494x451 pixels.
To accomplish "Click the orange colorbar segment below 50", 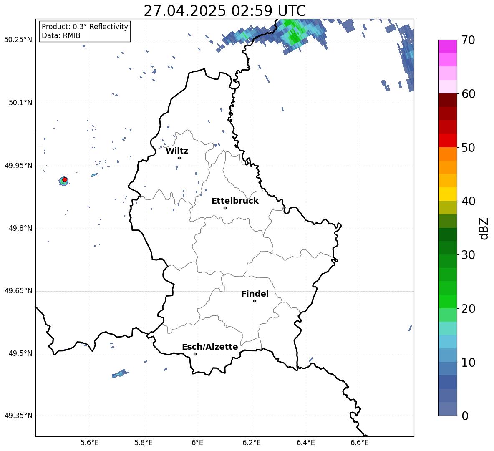I will 447,154.
